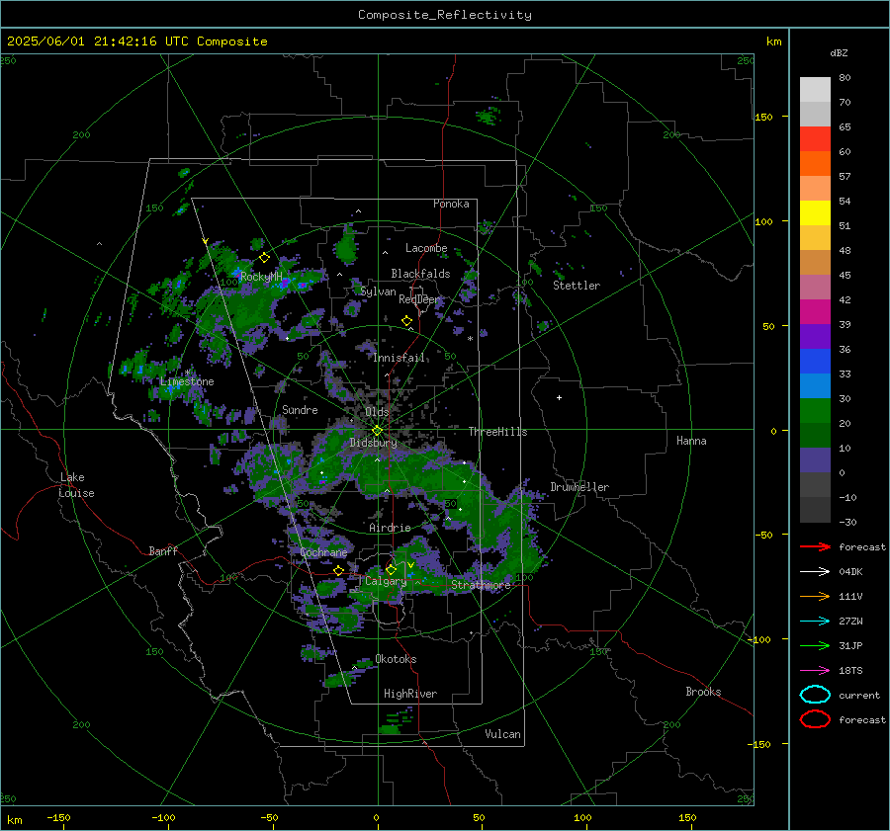This screenshot has height=831, width=890.
Task: Click the Olds label near radar center
Action: coord(377,412)
